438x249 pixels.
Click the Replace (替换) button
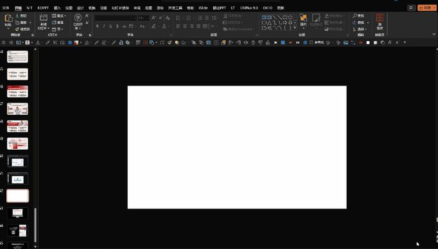point(360,22)
